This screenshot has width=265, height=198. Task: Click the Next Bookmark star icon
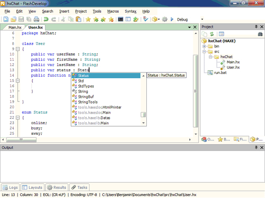[96, 19]
